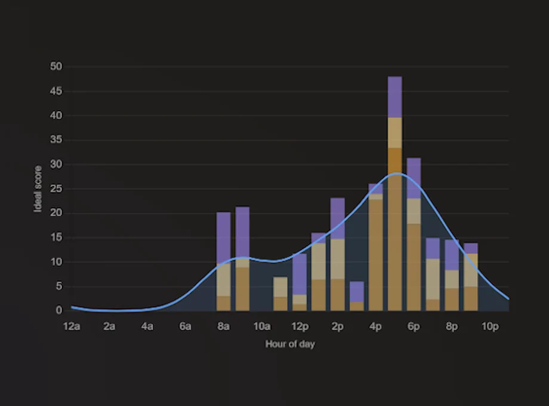Click the '6p' x-axis label
549x406 pixels.
coord(414,326)
